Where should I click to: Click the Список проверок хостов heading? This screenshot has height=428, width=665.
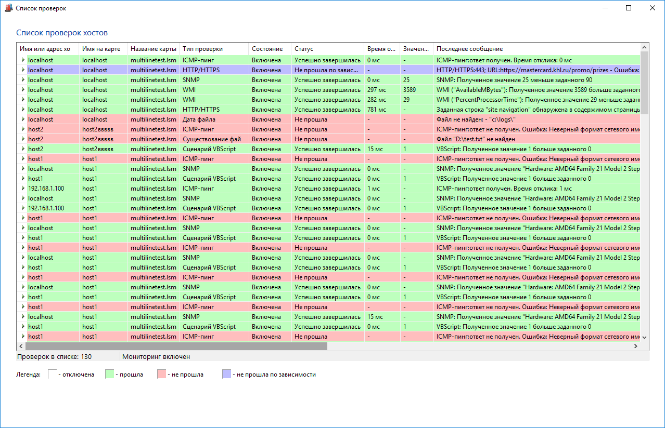pos(62,33)
